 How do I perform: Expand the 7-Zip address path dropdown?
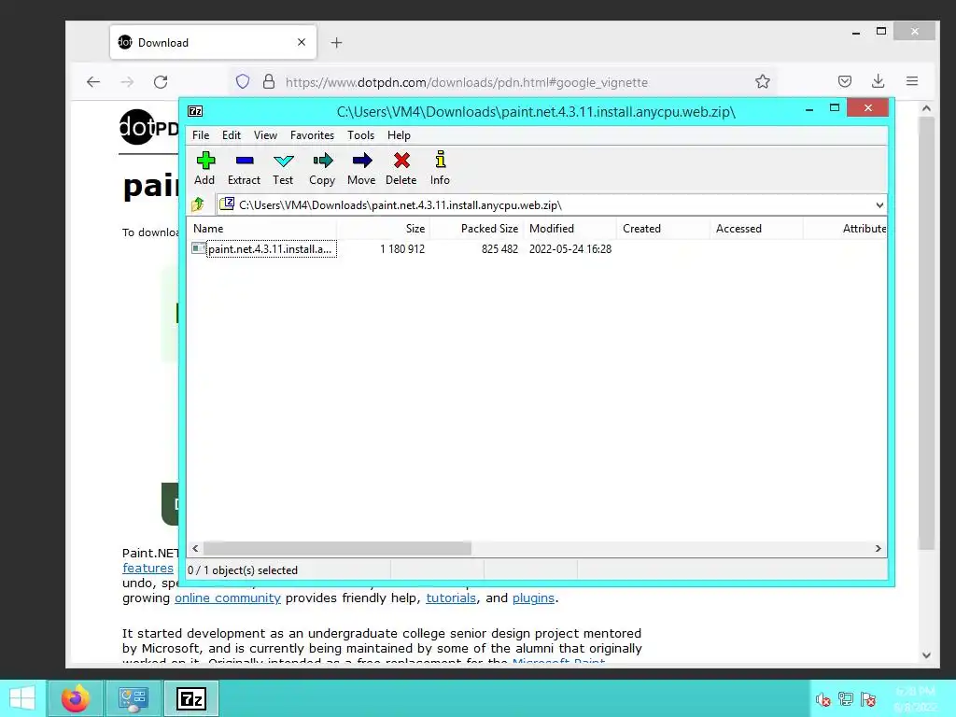click(x=879, y=204)
